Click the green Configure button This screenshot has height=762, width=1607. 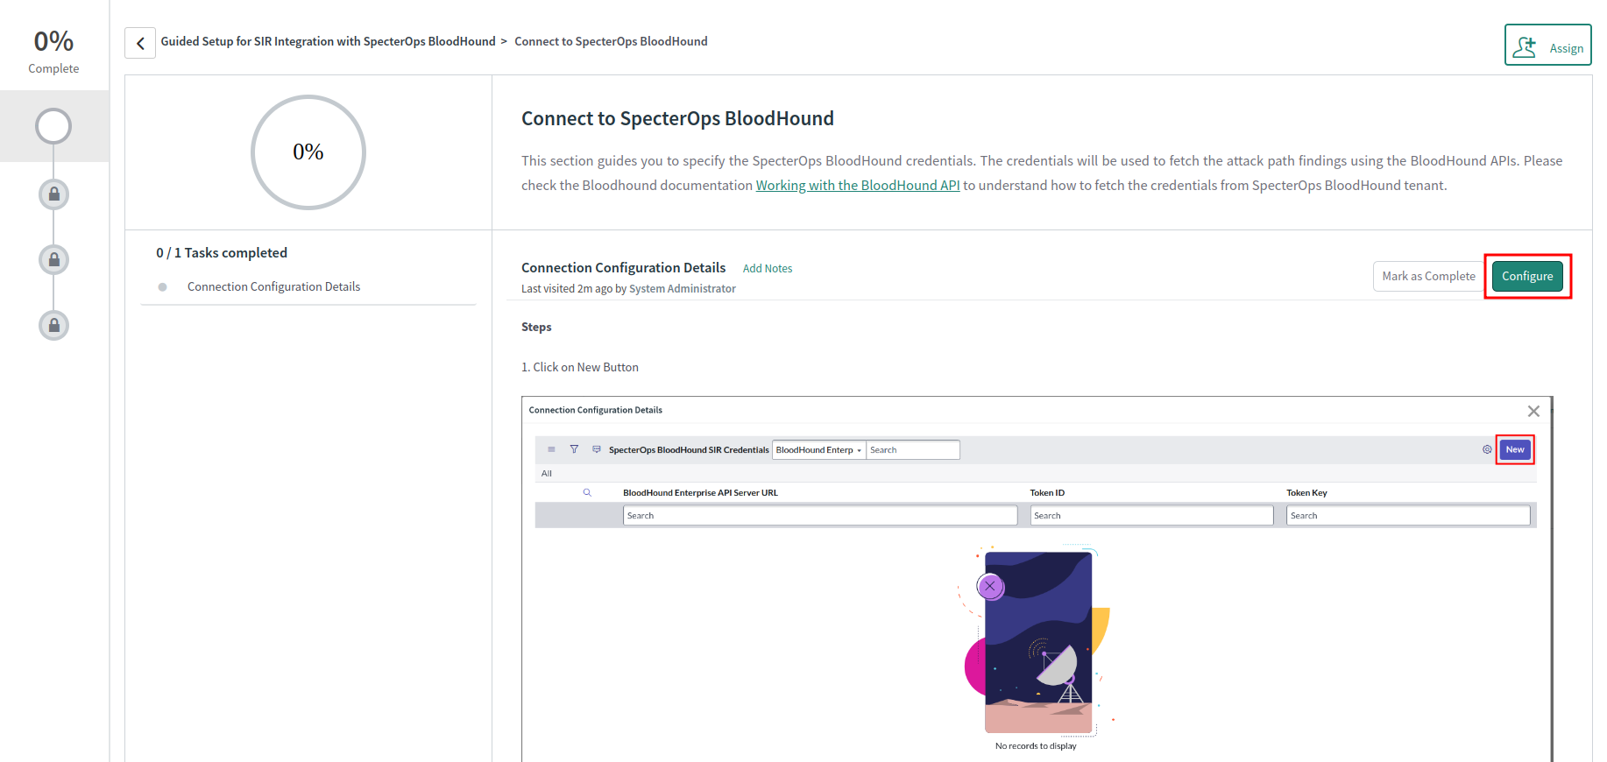click(1527, 276)
